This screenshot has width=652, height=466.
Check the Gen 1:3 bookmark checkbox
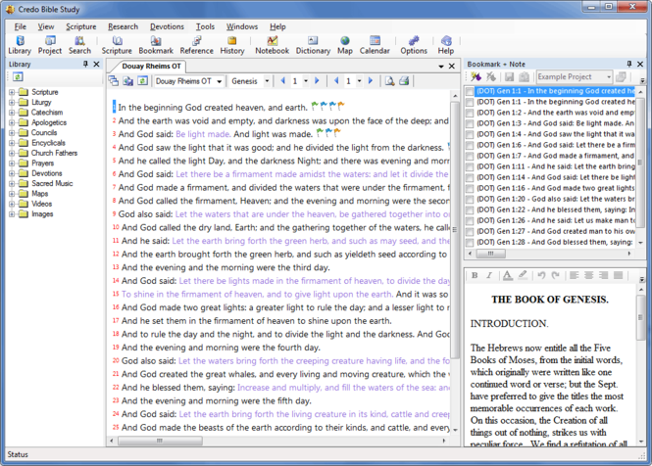[x=470, y=123]
